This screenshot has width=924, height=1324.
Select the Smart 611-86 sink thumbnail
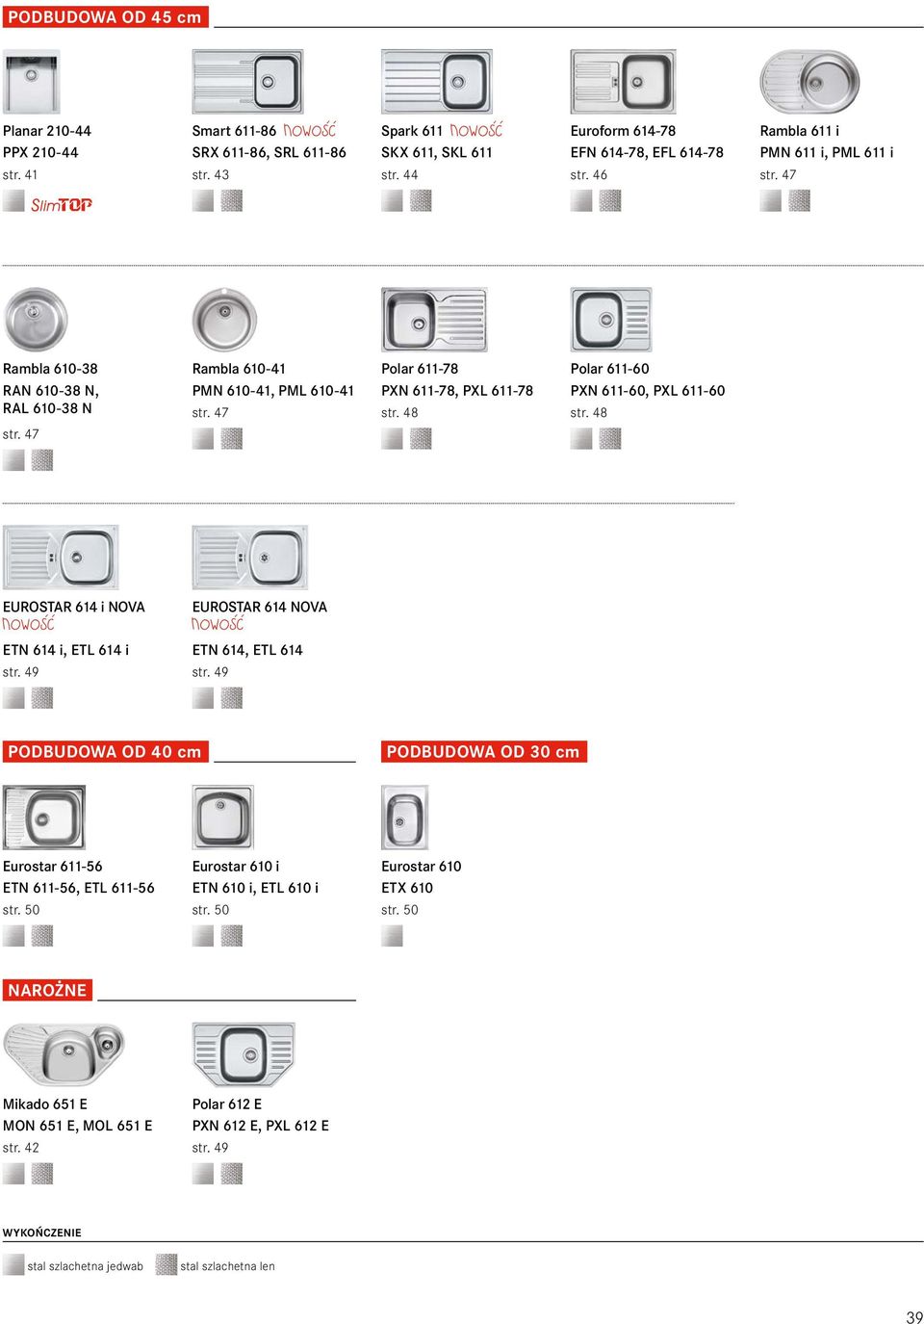[248, 82]
